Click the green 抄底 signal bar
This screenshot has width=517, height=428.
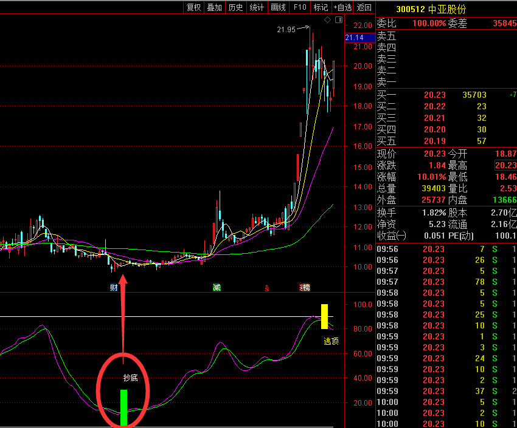123,408
